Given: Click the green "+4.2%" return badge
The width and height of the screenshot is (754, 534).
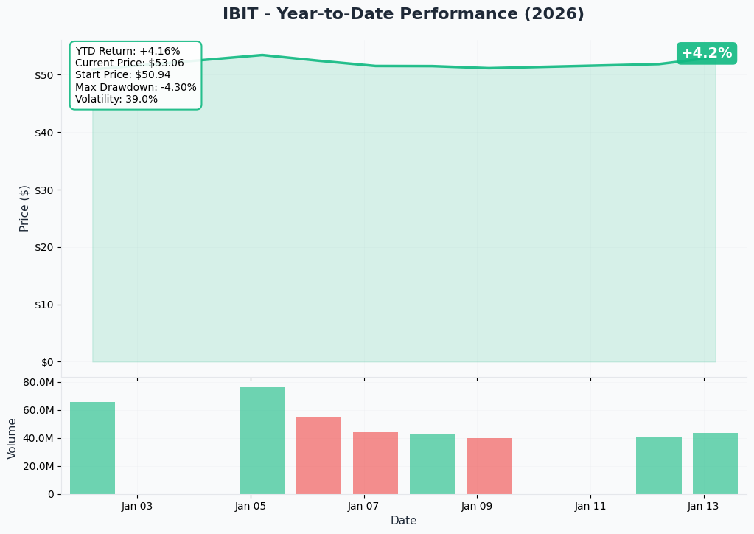Looking at the screenshot, I should [x=706, y=53].
